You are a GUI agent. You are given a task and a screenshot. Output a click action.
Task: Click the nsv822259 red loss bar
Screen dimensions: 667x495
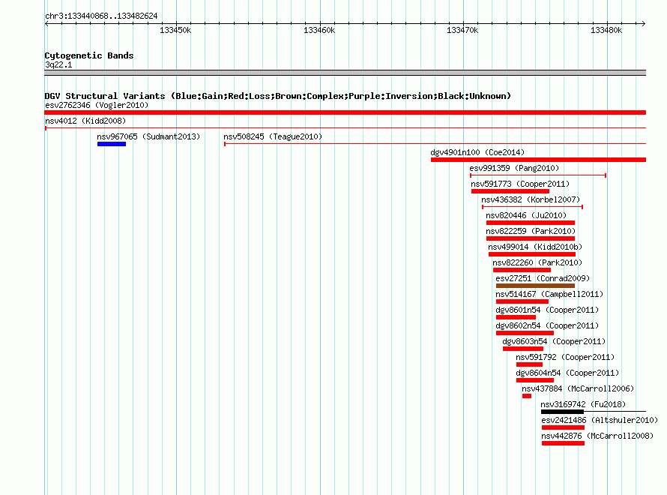531,238
